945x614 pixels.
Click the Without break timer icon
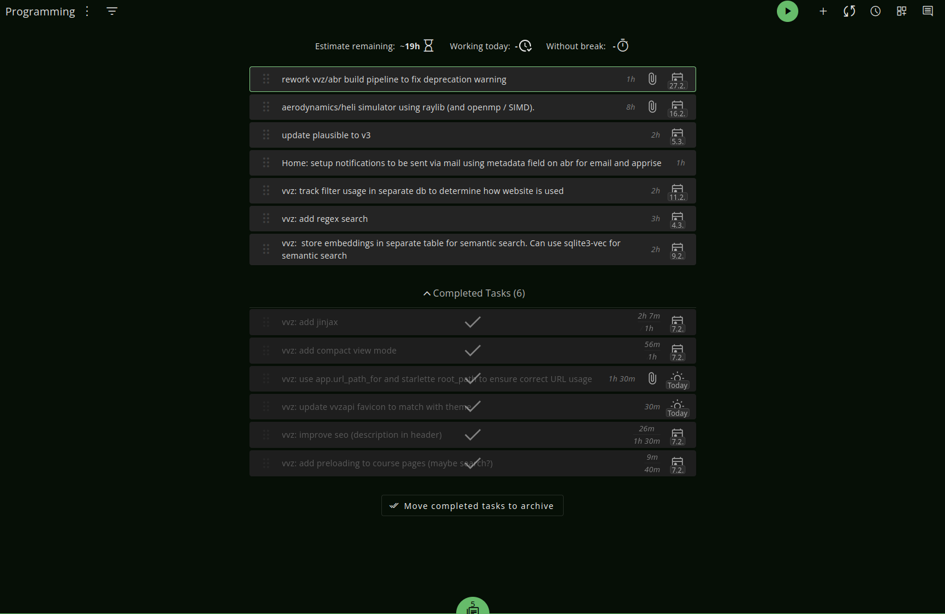[622, 46]
